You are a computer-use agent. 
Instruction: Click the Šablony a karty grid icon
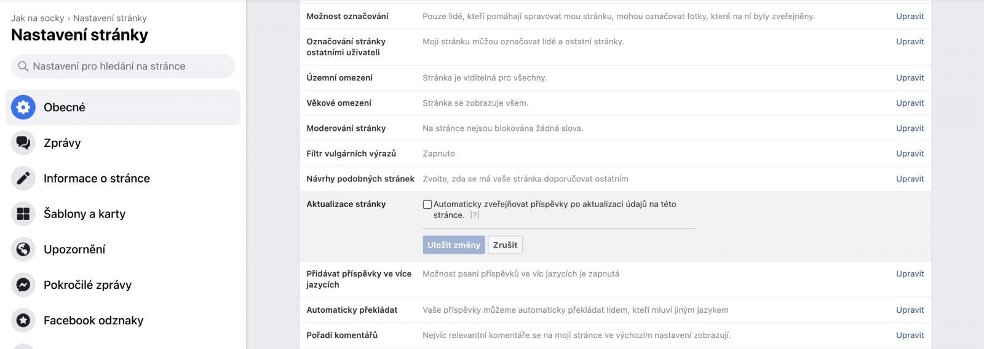tap(23, 214)
